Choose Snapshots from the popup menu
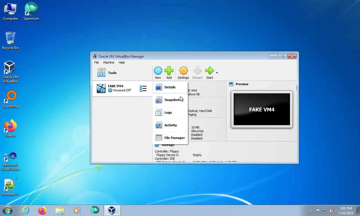Image resolution: width=360 pixels, height=216 pixels. pyautogui.click(x=170, y=100)
